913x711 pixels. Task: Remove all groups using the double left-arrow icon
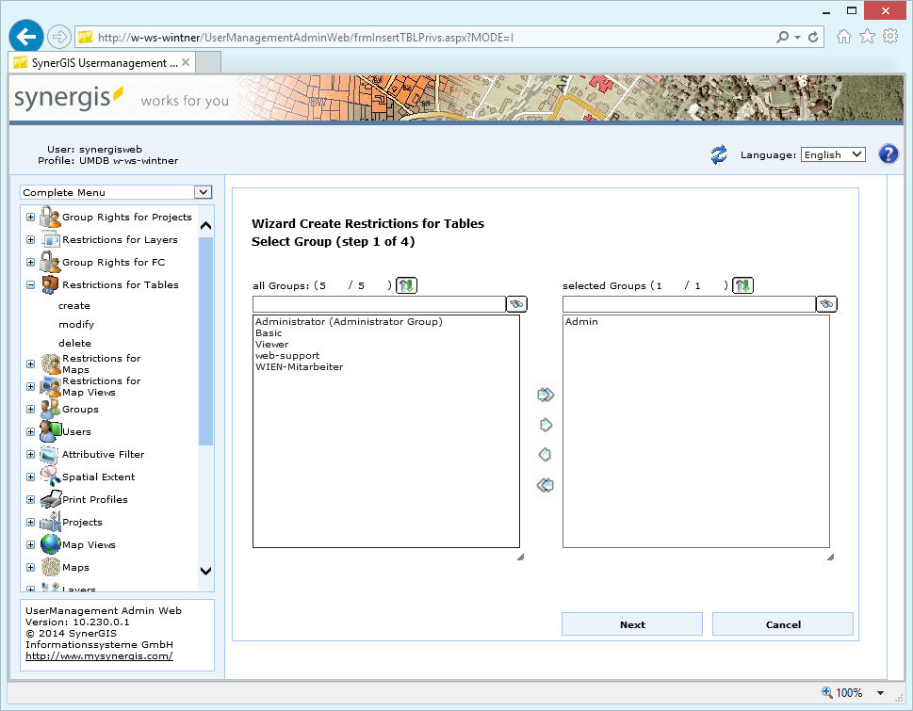point(544,485)
